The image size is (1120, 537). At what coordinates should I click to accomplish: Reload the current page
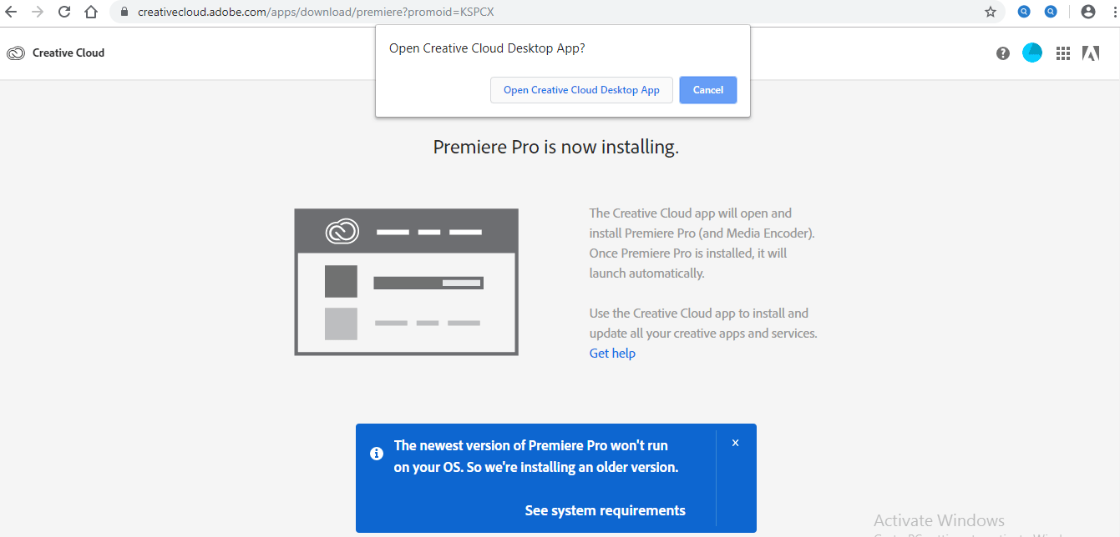click(x=64, y=12)
